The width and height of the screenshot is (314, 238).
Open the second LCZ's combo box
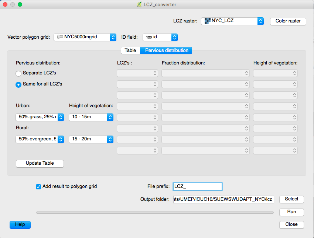coord(137,84)
